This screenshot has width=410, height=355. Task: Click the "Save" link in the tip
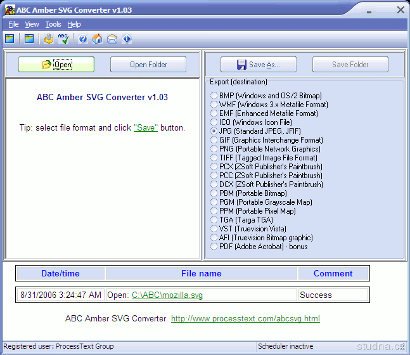point(146,127)
